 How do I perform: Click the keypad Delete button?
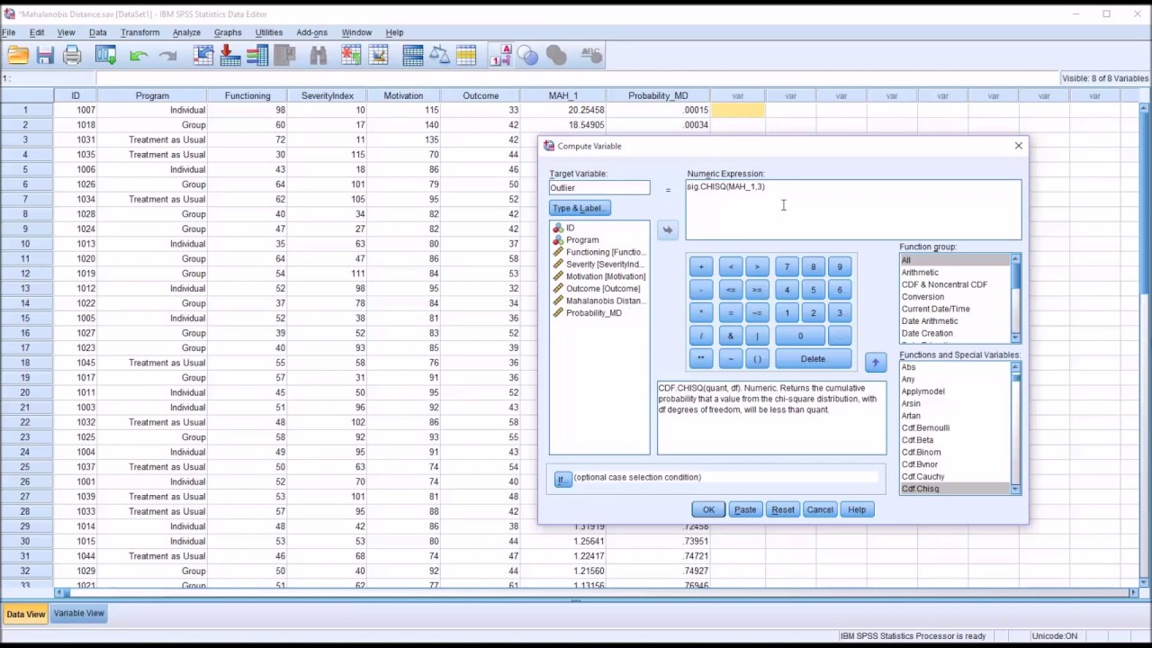[x=813, y=358]
